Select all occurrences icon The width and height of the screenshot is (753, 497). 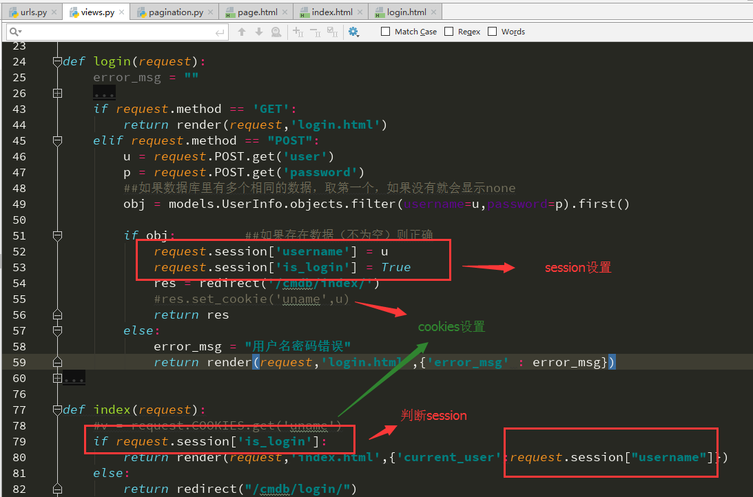(x=332, y=32)
